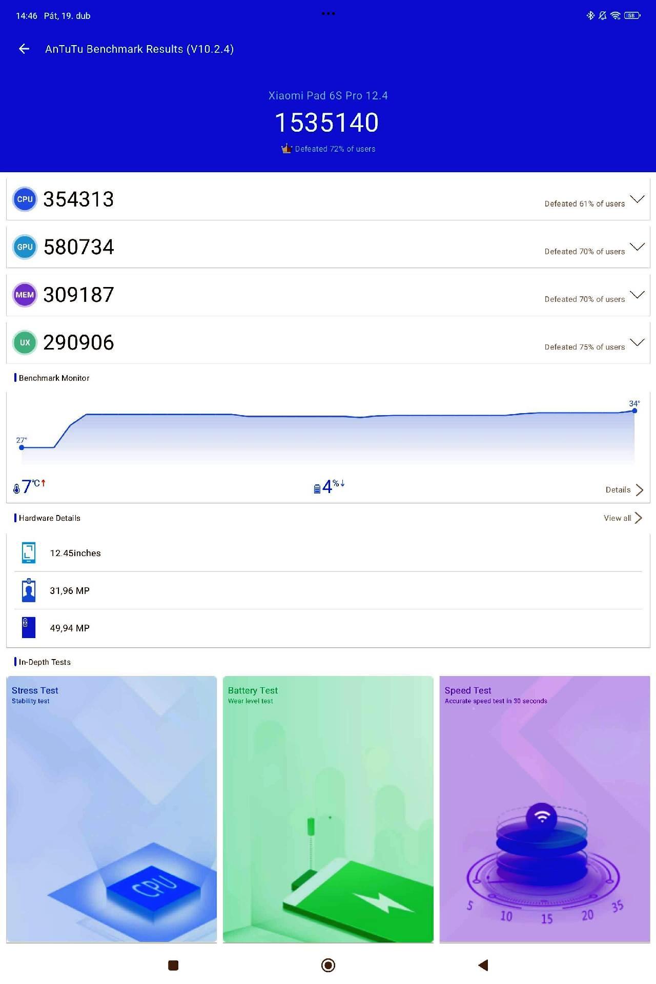Viewport: 656px width, 984px height.
Task: Tap the Bluetooth status icon
Action: (x=590, y=15)
